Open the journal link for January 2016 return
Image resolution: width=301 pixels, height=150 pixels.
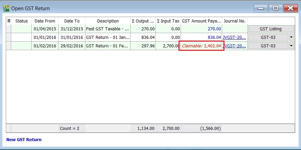click(x=234, y=37)
